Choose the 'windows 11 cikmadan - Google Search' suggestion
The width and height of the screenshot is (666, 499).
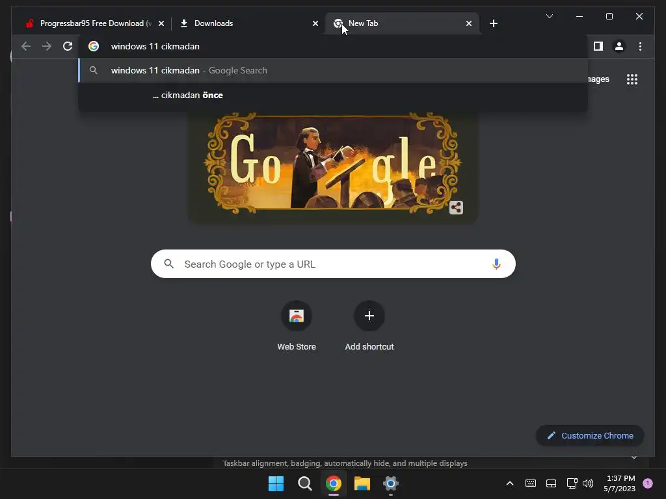(333, 70)
